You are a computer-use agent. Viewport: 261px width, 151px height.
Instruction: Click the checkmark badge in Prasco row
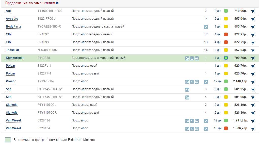click(x=206, y=82)
